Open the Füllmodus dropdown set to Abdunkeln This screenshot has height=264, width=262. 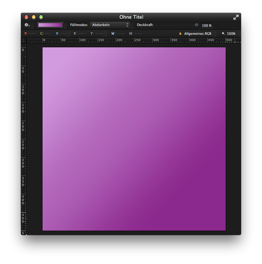click(x=110, y=25)
